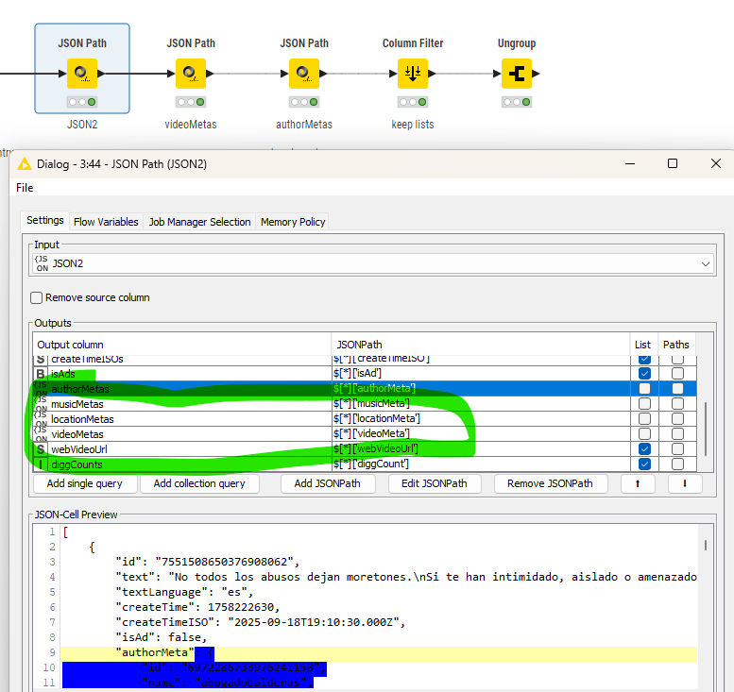Click the Add single query button
Image resolution: width=734 pixels, height=692 pixels.
85,483
